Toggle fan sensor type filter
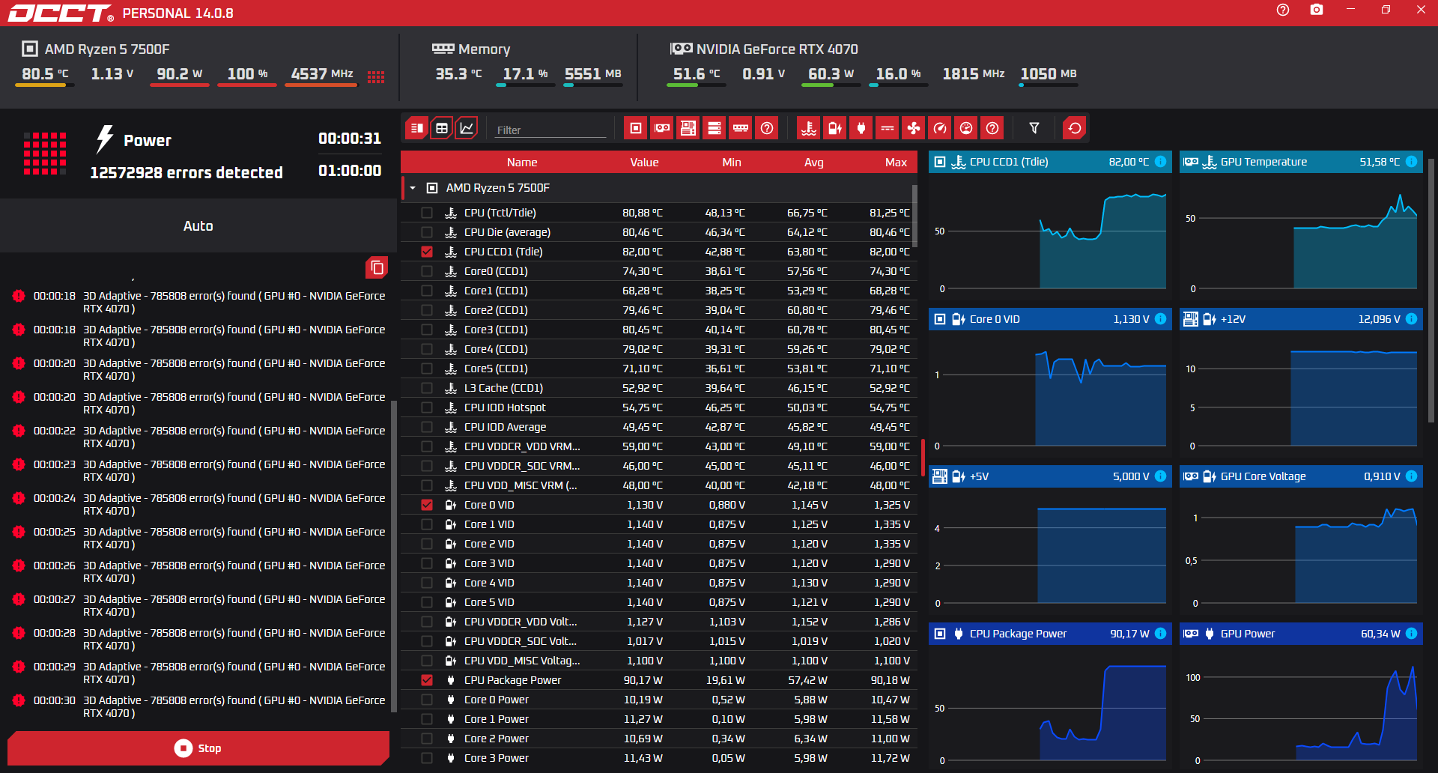Image resolution: width=1438 pixels, height=773 pixels. click(x=914, y=128)
